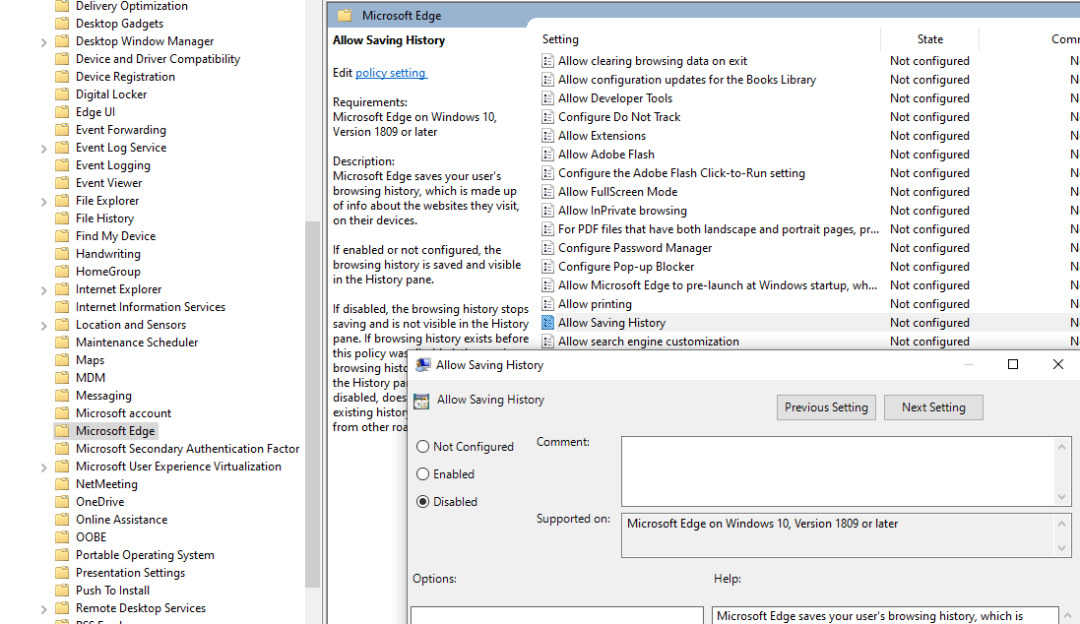Click policy icon beside Allow clearing browsing data on exit
Viewport: 1080px width, 624px height.
pos(547,61)
